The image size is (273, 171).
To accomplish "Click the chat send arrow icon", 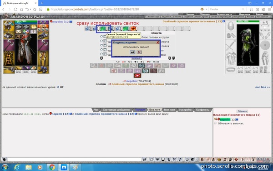I will point(144,159).
